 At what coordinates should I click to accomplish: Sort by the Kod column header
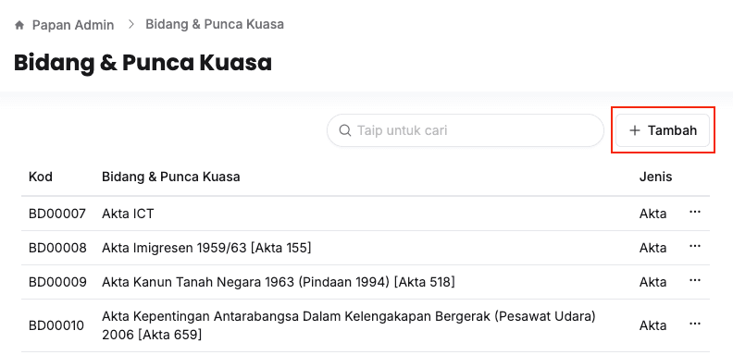(41, 177)
